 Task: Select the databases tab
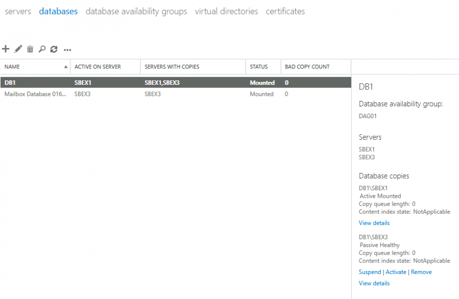(58, 11)
